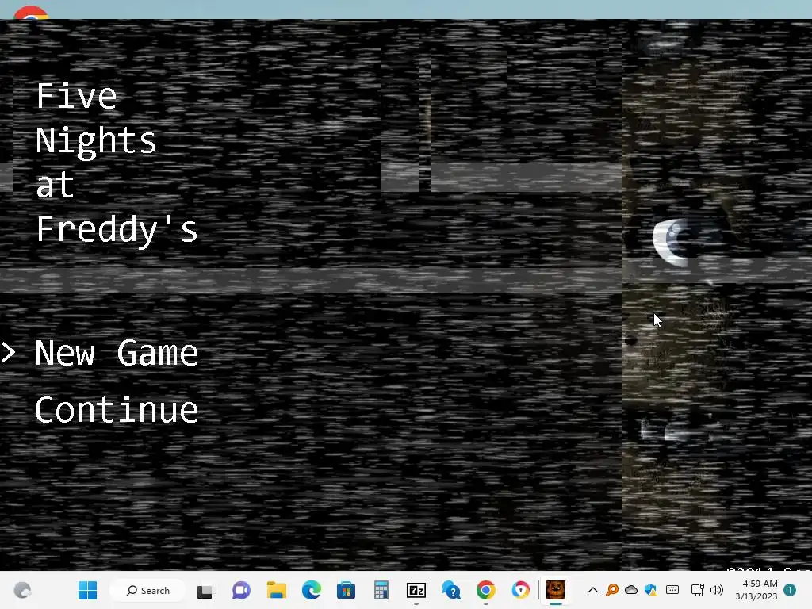Click the volume speaker tray icon
The width and height of the screenshot is (812, 609).
click(x=717, y=590)
